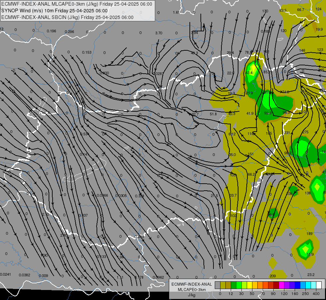The image size is (326, 300).
Task: Click the J/kg unit label in the legend
Action: [192, 295]
